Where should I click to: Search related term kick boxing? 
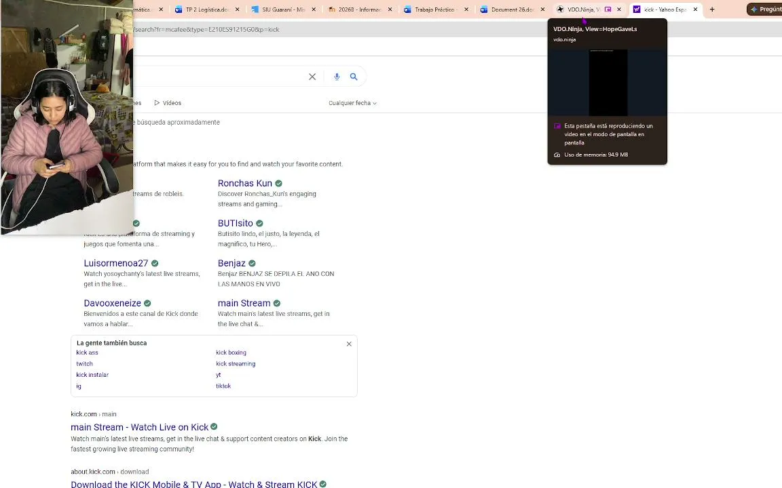[x=231, y=352]
